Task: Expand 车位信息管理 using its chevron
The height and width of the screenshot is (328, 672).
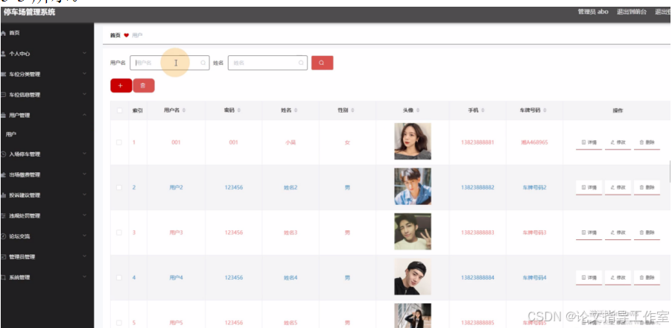Action: pyautogui.click(x=84, y=95)
